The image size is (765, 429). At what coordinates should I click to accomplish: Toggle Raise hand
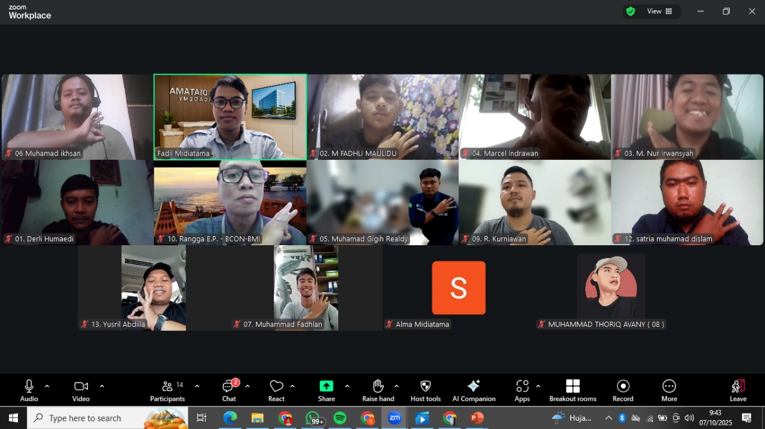pos(378,390)
